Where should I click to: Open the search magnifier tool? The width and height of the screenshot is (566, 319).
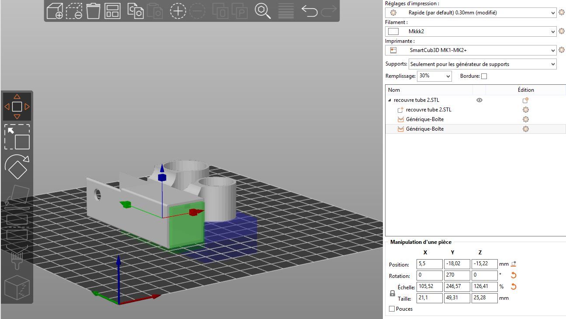263,11
